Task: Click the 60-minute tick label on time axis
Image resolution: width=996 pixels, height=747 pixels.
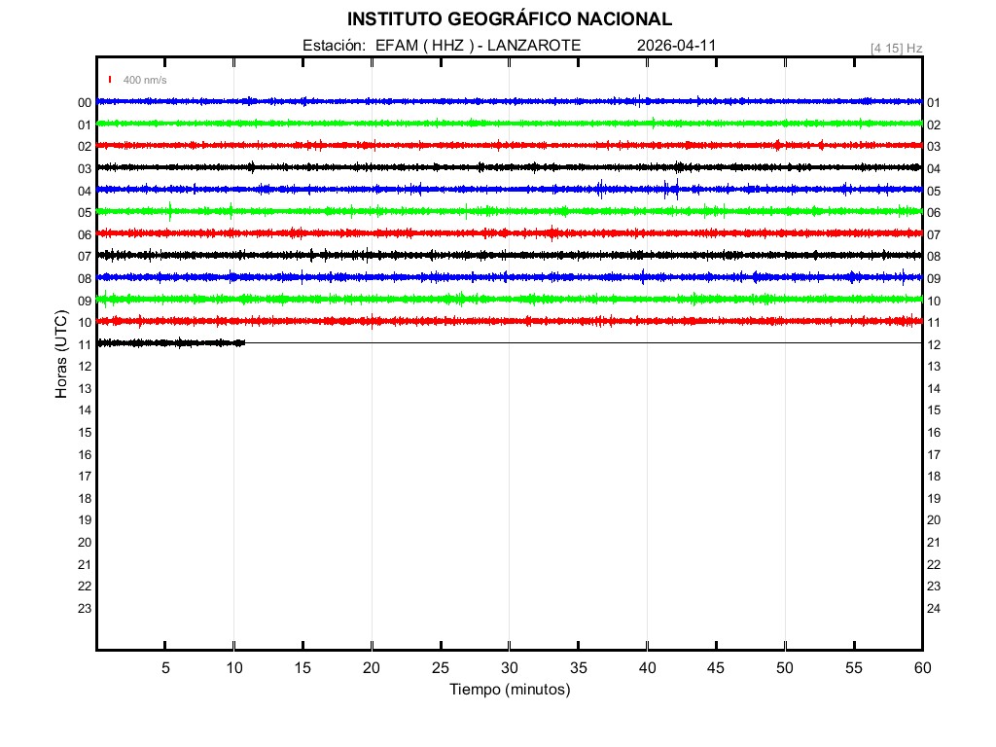Action: 921,668
